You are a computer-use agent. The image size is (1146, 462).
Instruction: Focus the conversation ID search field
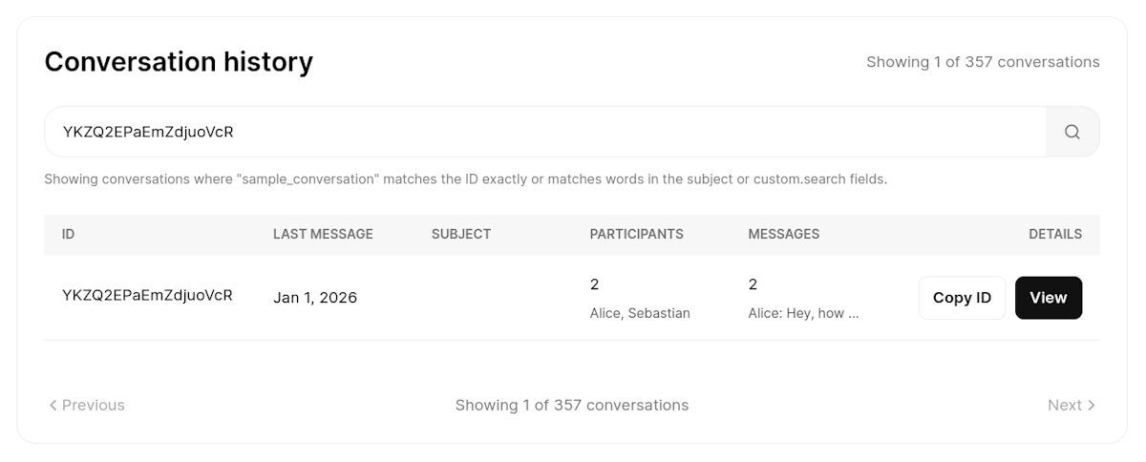(x=545, y=132)
